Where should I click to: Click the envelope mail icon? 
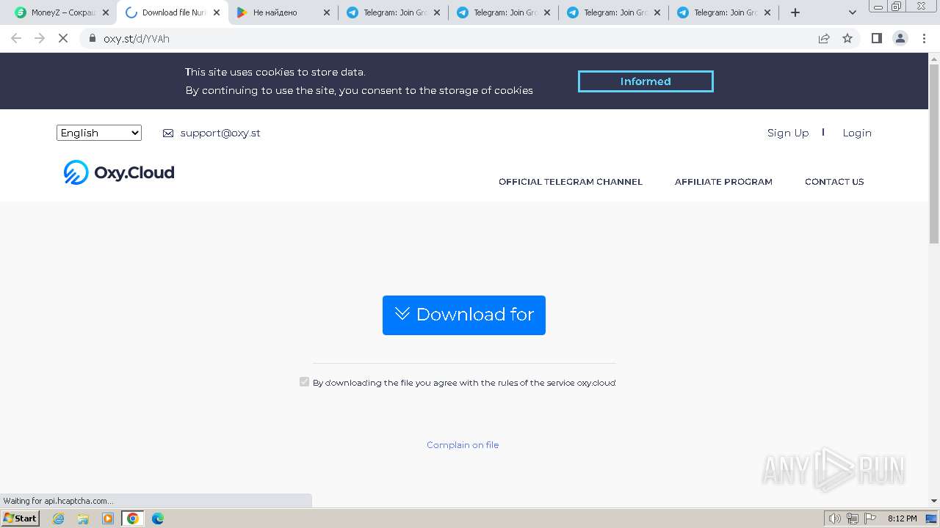168,133
